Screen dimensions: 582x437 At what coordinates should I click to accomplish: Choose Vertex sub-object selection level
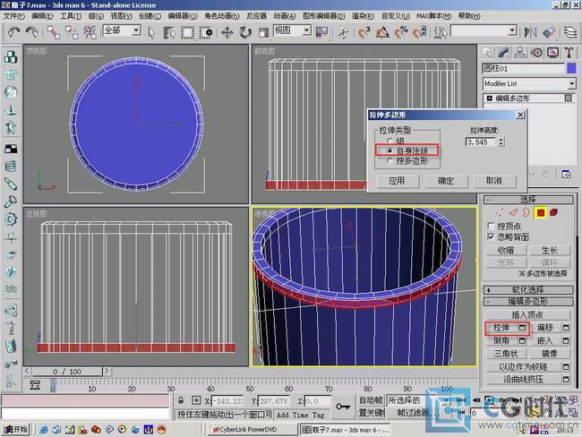pyautogui.click(x=500, y=212)
